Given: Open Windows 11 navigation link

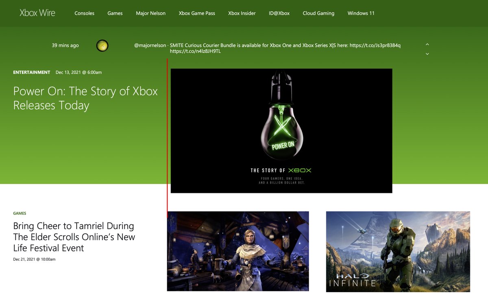Looking at the screenshot, I should pyautogui.click(x=361, y=13).
